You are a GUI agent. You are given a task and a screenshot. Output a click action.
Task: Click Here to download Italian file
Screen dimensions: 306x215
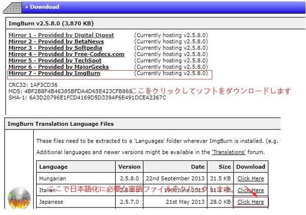(250, 190)
